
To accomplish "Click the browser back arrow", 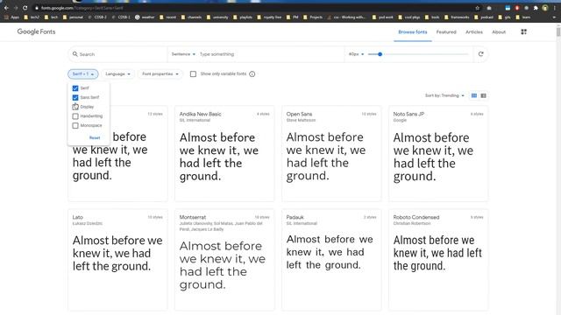I will pyautogui.click(x=6, y=8).
